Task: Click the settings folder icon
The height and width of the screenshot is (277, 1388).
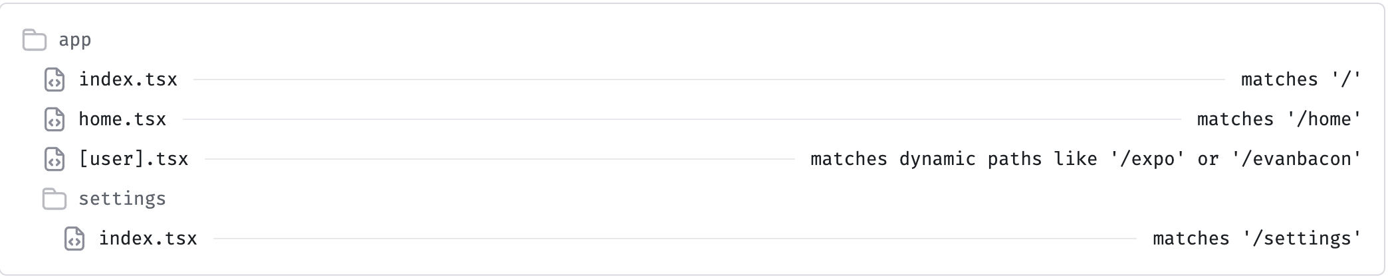Action: pos(55,199)
